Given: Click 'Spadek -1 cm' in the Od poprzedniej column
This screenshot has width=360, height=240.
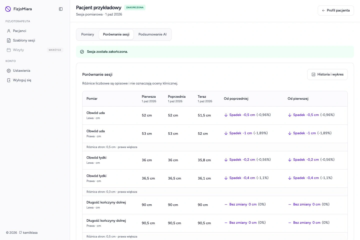Looking at the screenshot, I should pos(241,133).
